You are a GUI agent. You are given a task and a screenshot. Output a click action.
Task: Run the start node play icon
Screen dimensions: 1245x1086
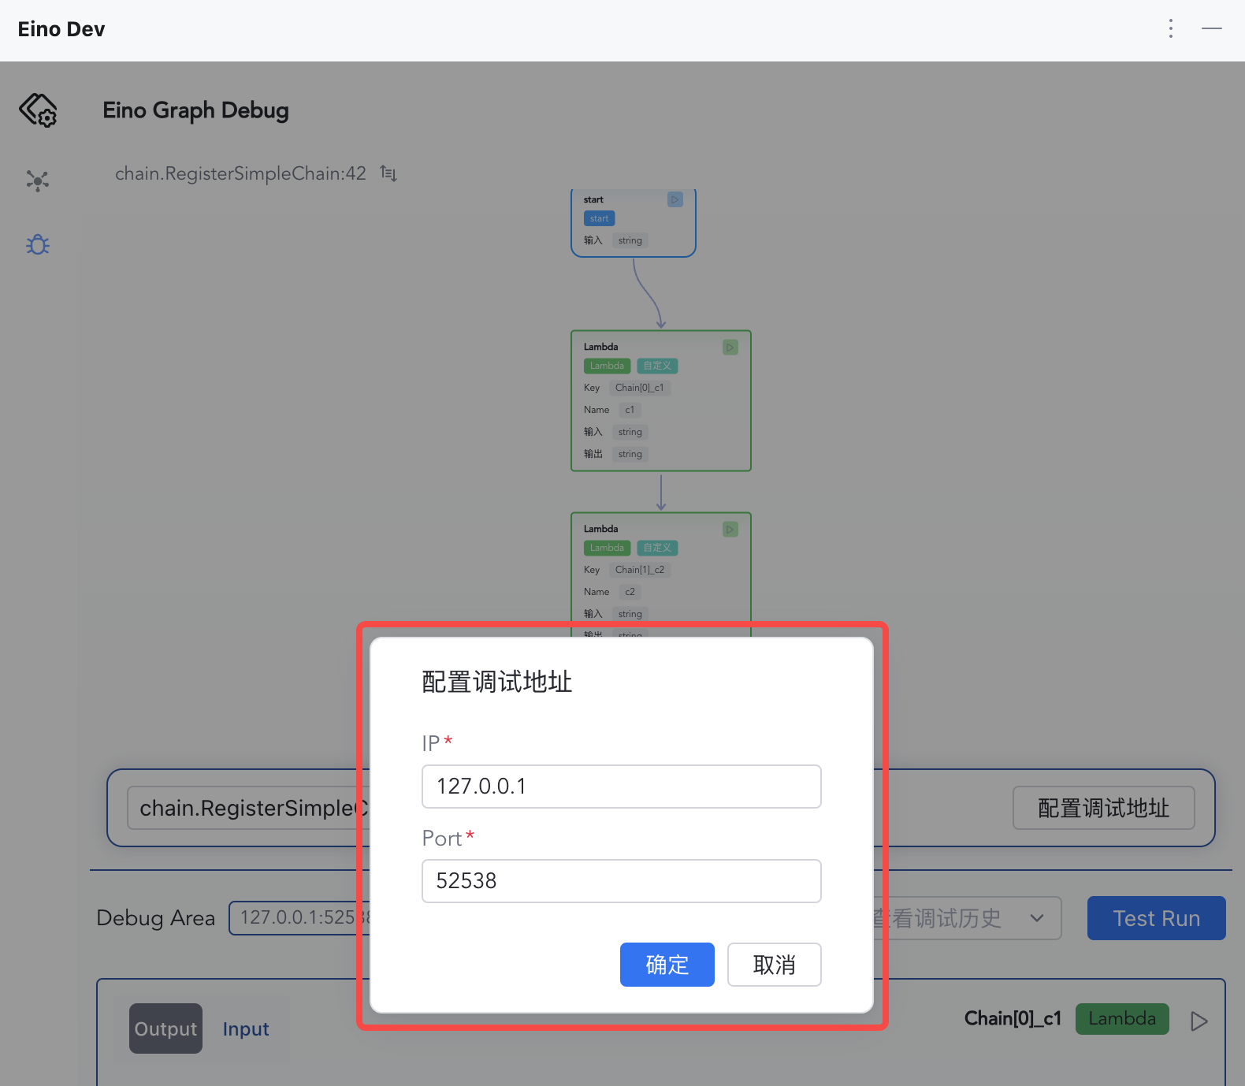675,200
